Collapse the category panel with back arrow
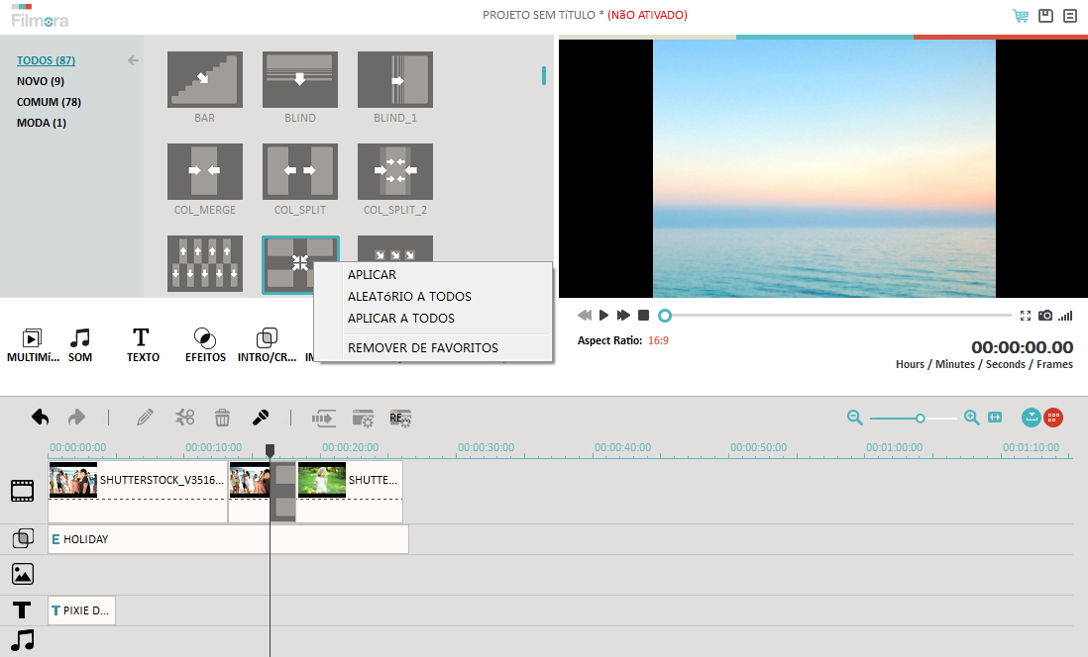This screenshot has width=1088, height=657. 133,60
